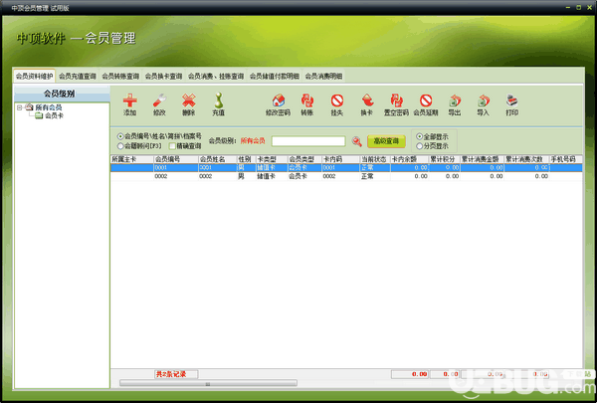Click the 卡内余额 column header

tap(410, 159)
